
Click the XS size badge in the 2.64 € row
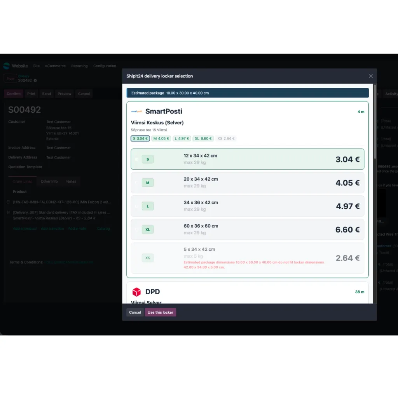coord(148,258)
